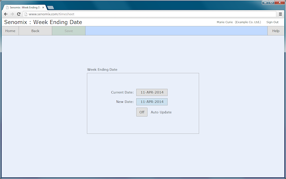This screenshot has width=286, height=179.
Task: Click the Back button
Action: (x=35, y=31)
